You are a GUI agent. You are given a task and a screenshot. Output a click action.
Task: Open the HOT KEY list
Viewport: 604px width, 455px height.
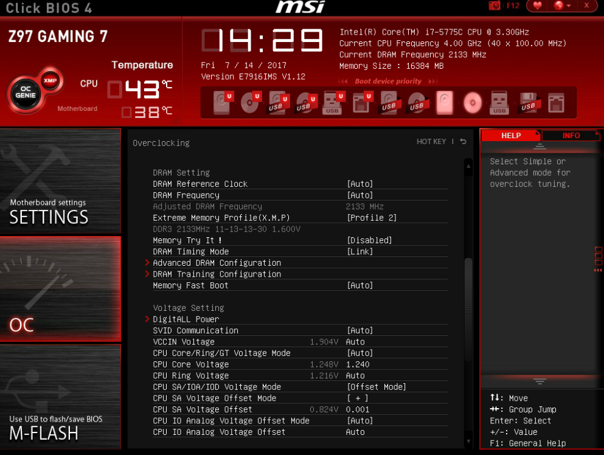click(431, 141)
